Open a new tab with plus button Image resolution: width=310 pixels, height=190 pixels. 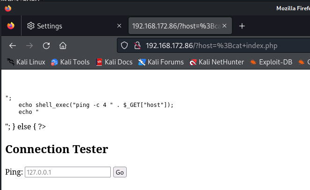(242, 26)
